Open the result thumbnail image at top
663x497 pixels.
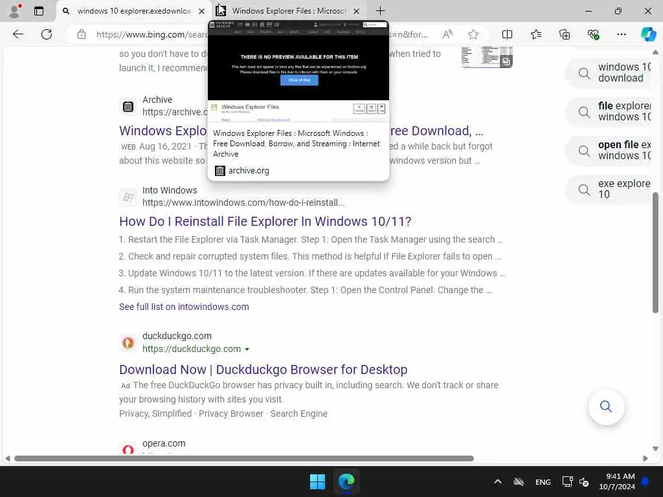(487, 58)
